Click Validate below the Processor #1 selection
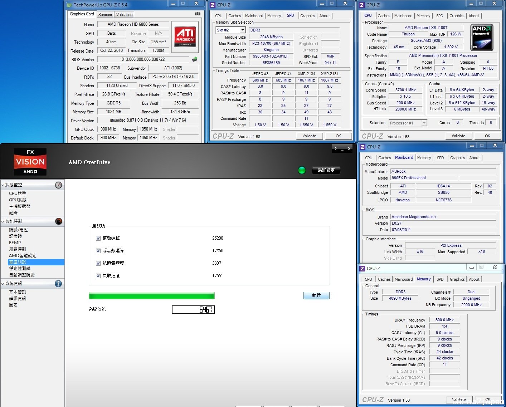Screen dimensions: 506x407 [x=458, y=136]
